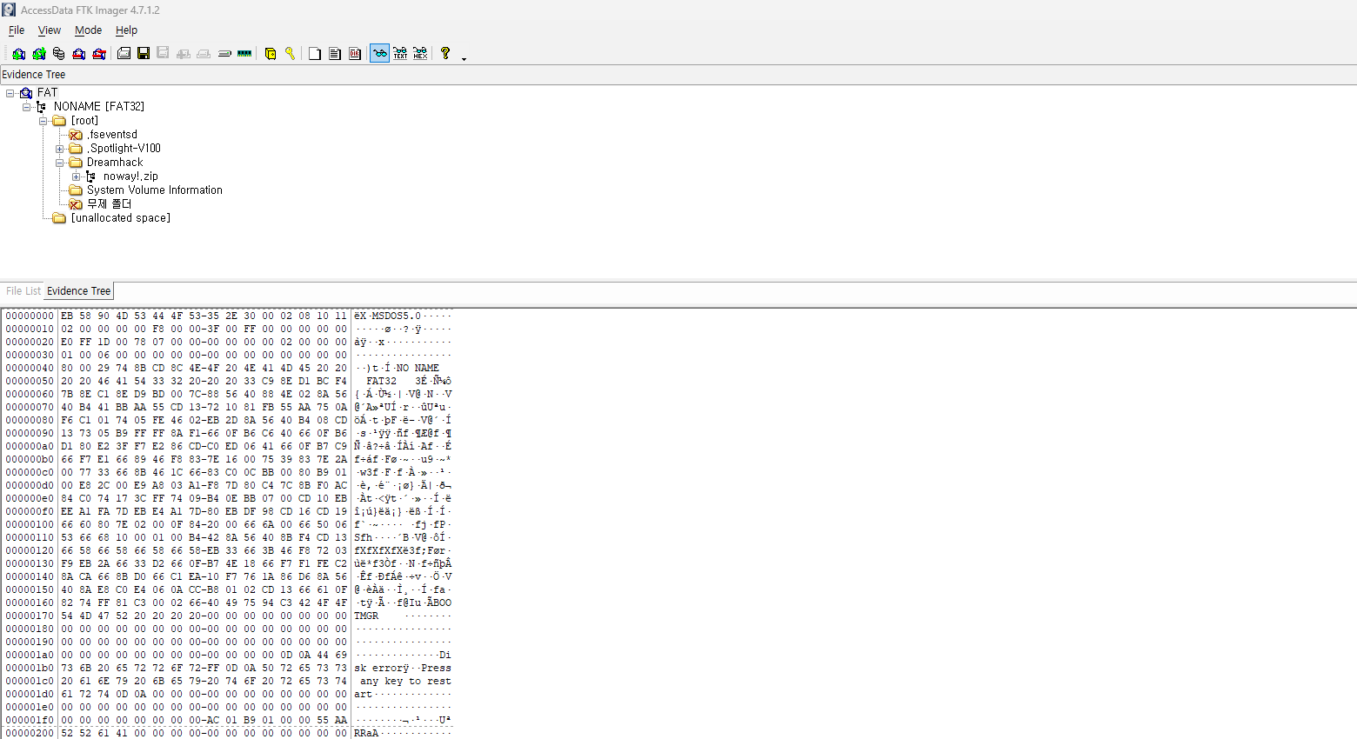Click Remove All Evidence Items icon
The image size is (1357, 739).
(x=99, y=54)
